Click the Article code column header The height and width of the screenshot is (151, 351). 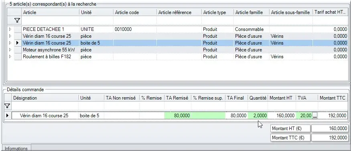pos(135,12)
